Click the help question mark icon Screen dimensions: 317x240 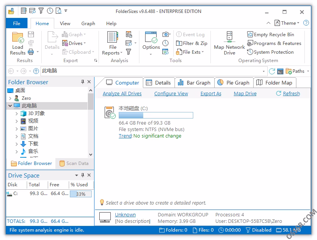306,23
